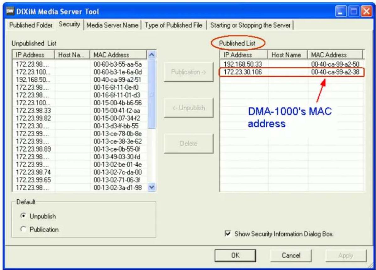Viewport: 376px width, 270px height.
Task: Click the Unpublished list scroll up arrow
Action: [152, 55]
